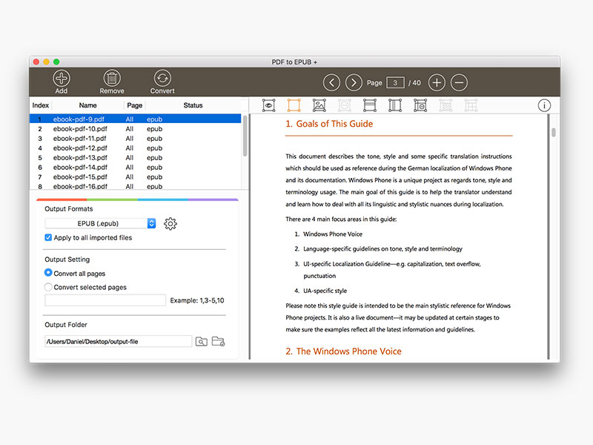Go to next page with right arrow
Image resolution: width=593 pixels, height=445 pixels.
tap(354, 82)
